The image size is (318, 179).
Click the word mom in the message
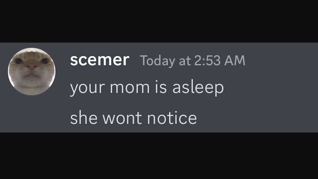click(130, 89)
